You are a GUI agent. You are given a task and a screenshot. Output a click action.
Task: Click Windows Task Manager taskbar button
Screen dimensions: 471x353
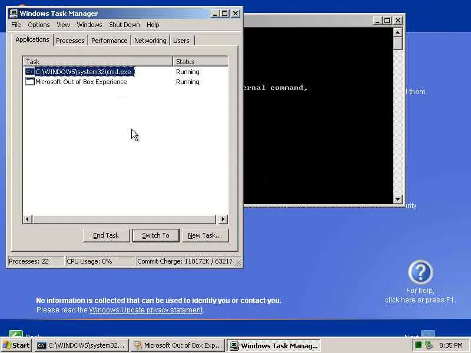pyautogui.click(x=274, y=345)
